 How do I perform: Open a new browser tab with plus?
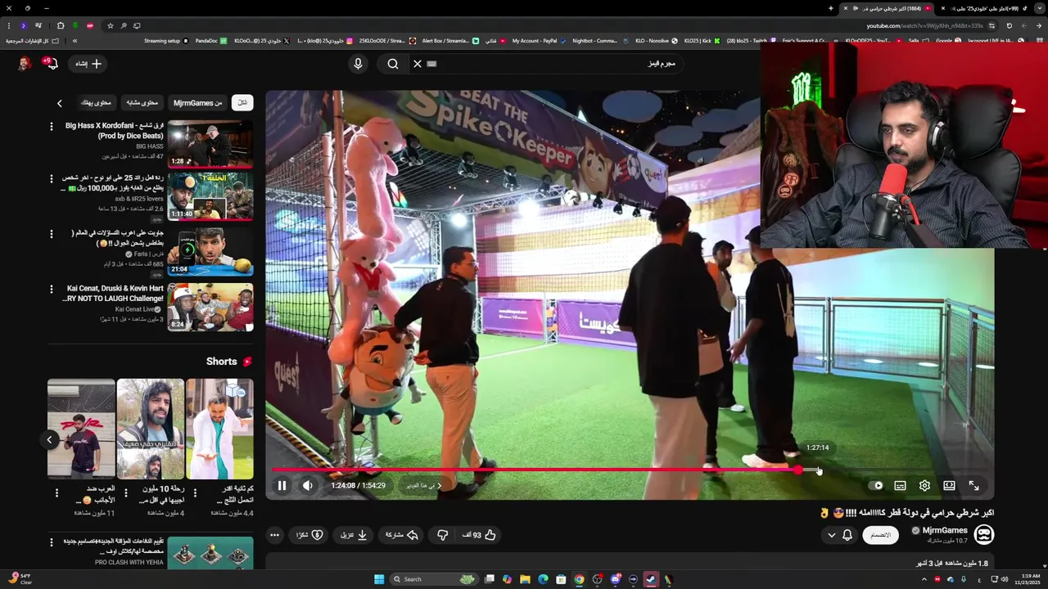tap(830, 8)
